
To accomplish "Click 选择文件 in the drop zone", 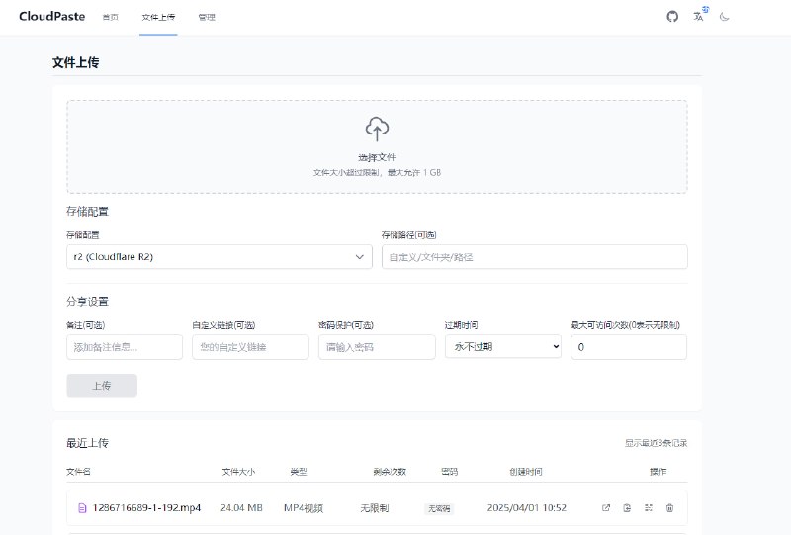I will (377, 157).
